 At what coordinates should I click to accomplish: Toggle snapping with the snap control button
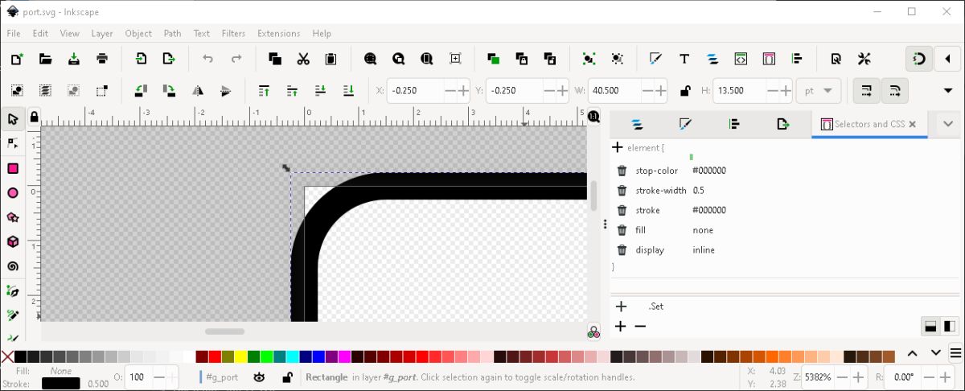919,59
